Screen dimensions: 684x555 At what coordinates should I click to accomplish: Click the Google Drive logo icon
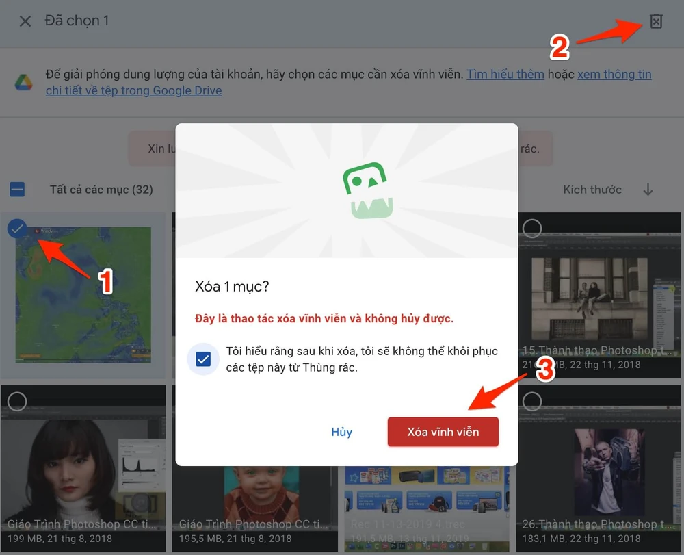coord(23,82)
